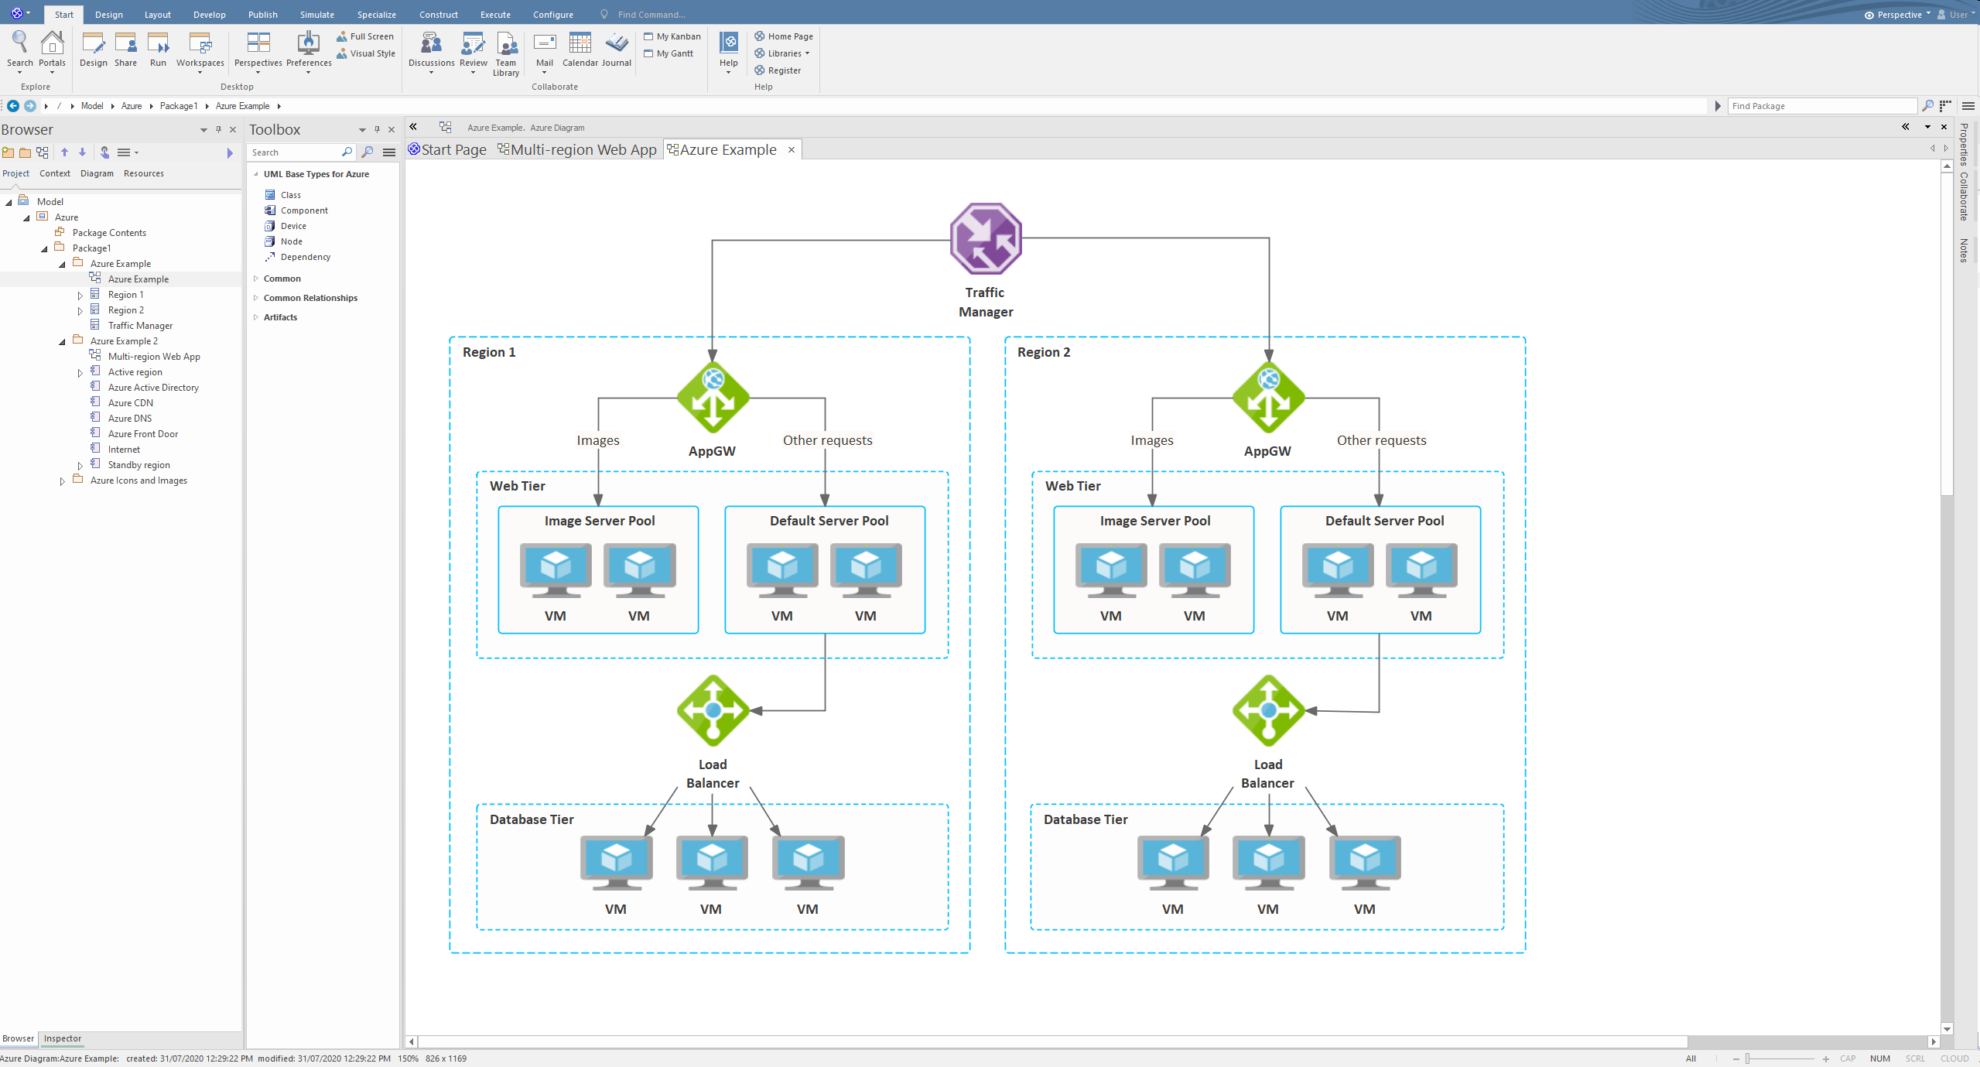Pin the Browser panel with auto-hide
Image resolution: width=1980 pixels, height=1067 pixels.
click(x=218, y=130)
